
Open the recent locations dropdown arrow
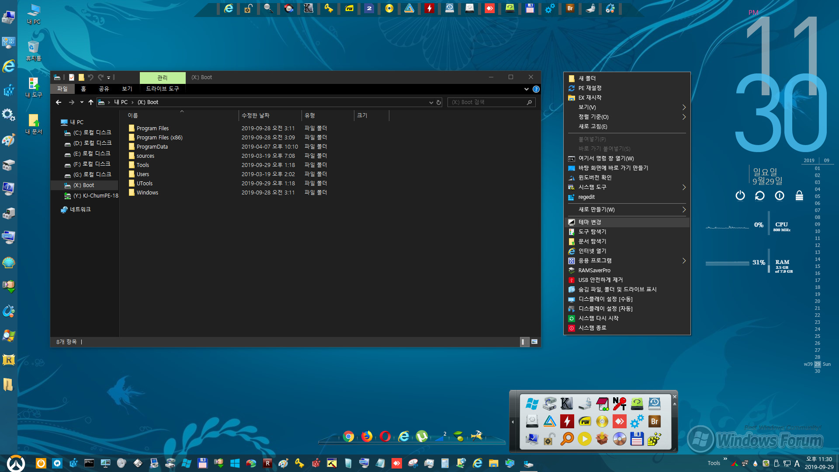[x=82, y=102]
